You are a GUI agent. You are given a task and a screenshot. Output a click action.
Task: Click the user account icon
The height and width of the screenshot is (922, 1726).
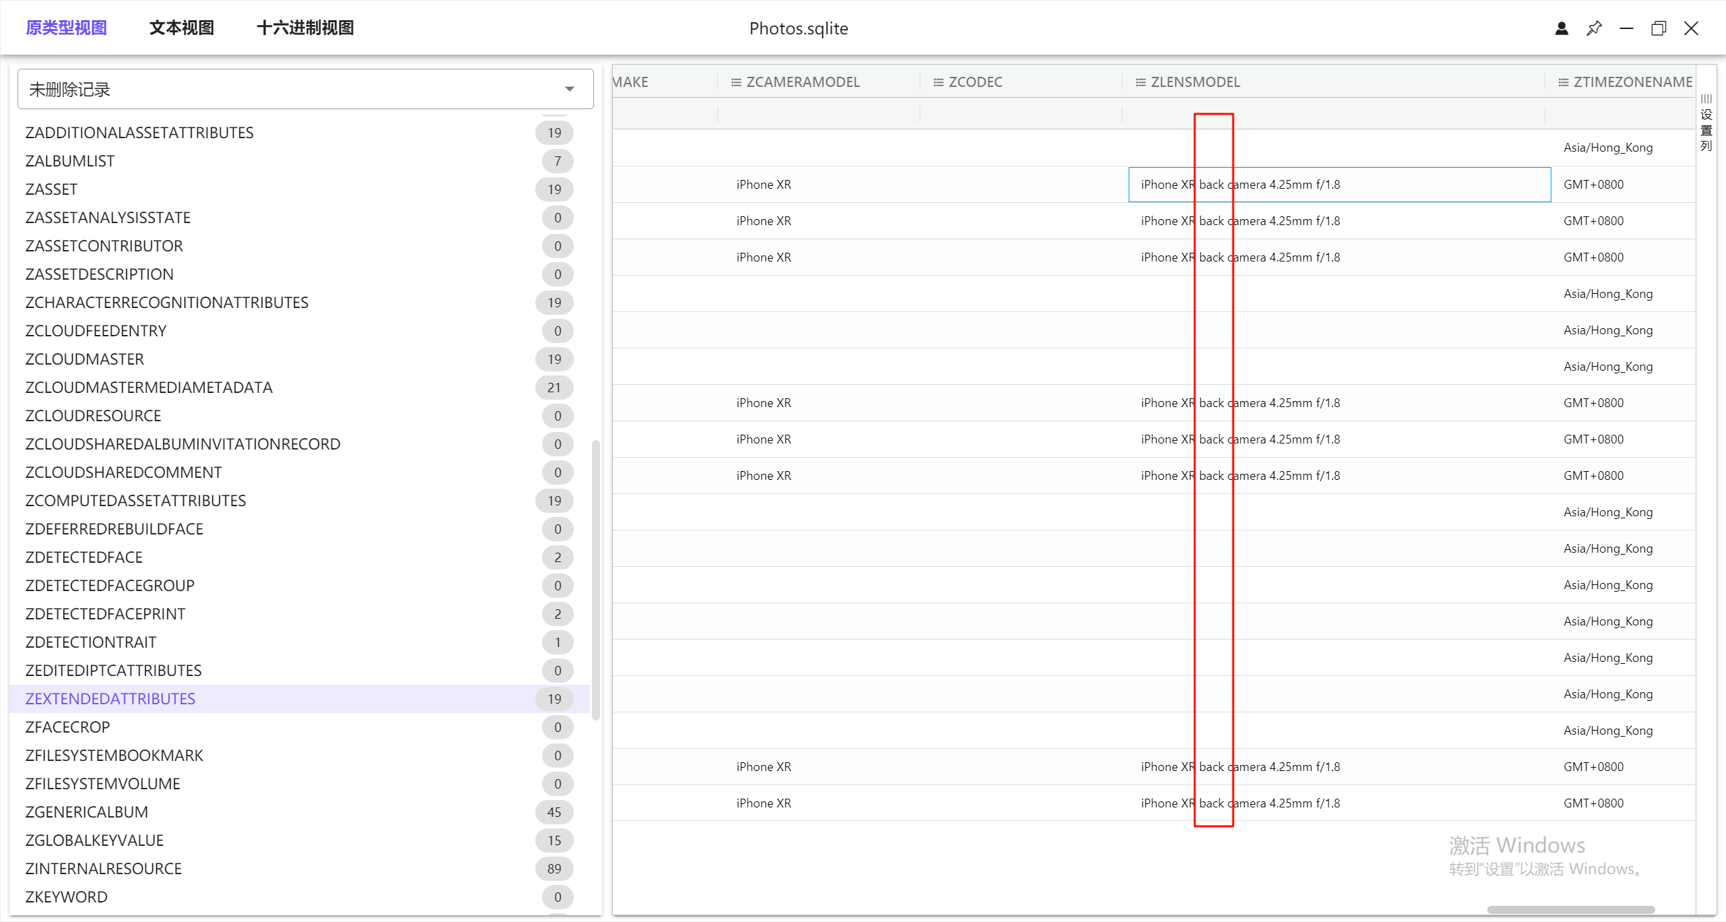tap(1561, 28)
